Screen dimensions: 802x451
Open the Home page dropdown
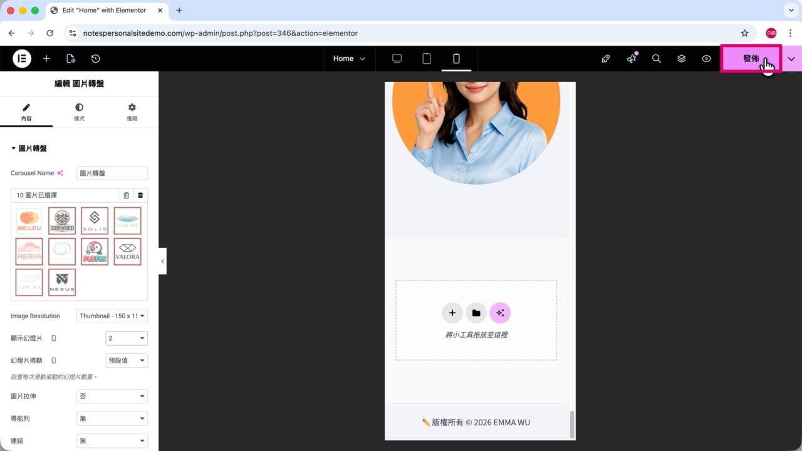click(349, 58)
